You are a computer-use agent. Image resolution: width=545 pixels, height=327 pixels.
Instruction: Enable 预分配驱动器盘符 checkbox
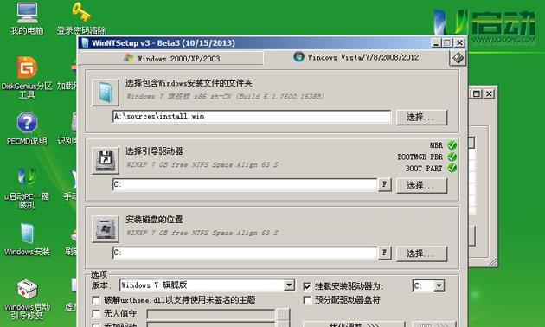(x=307, y=300)
